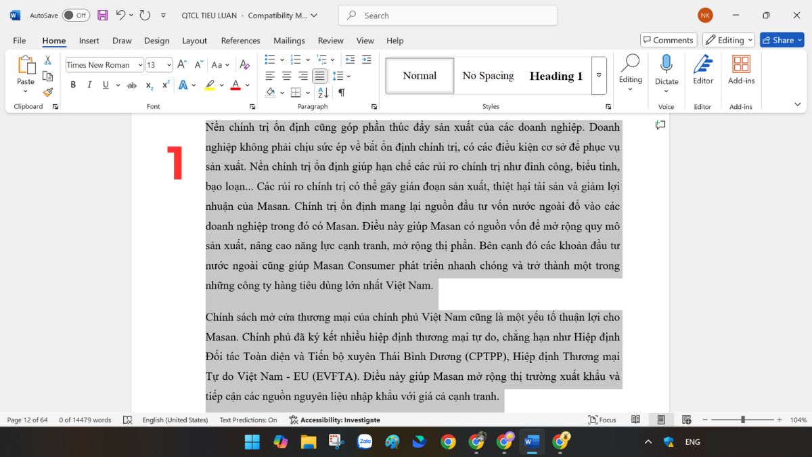Switch to the Layout tab
This screenshot has width=812, height=457.
[194, 41]
